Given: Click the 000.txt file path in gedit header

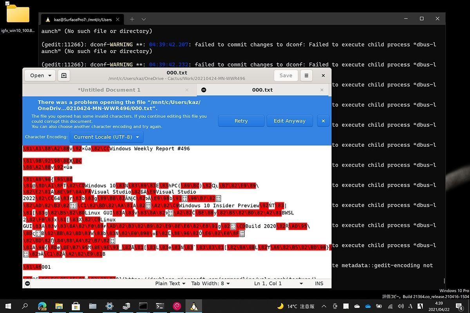Looking at the screenshot, I should pos(177,78).
